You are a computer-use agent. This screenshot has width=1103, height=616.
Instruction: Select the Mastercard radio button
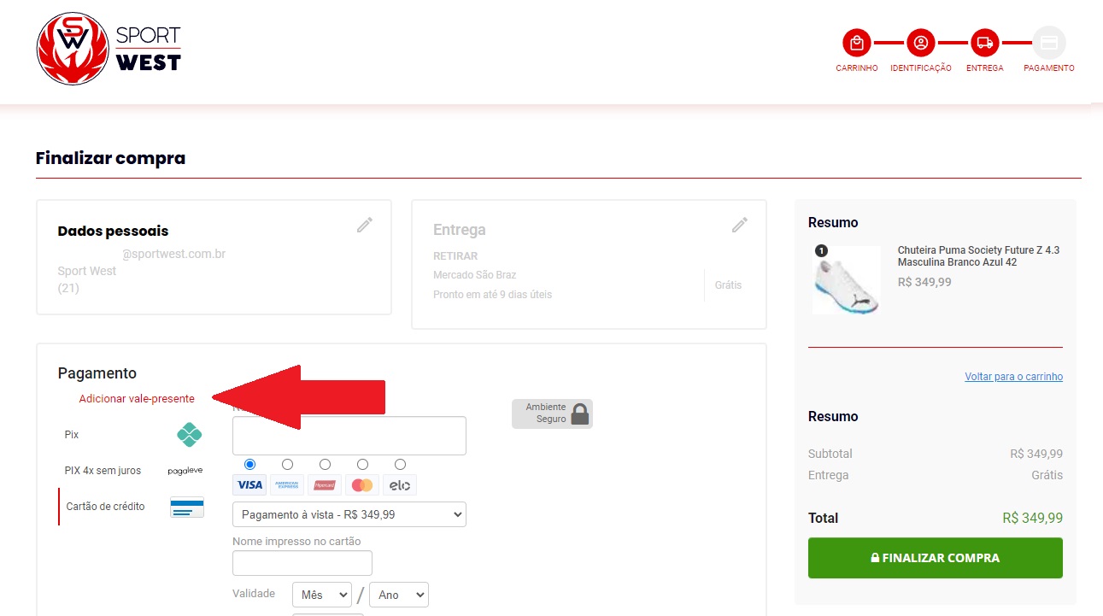[362, 464]
